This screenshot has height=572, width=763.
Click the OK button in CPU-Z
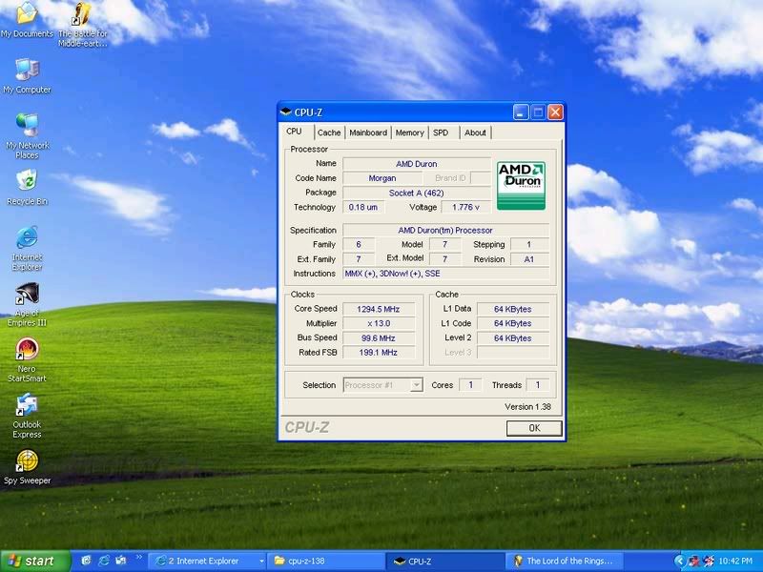point(534,428)
